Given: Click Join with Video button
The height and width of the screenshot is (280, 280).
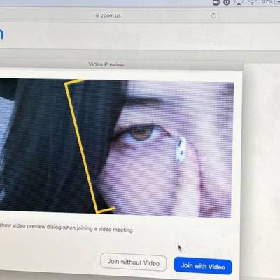Looking at the screenshot, I should [203, 266].
